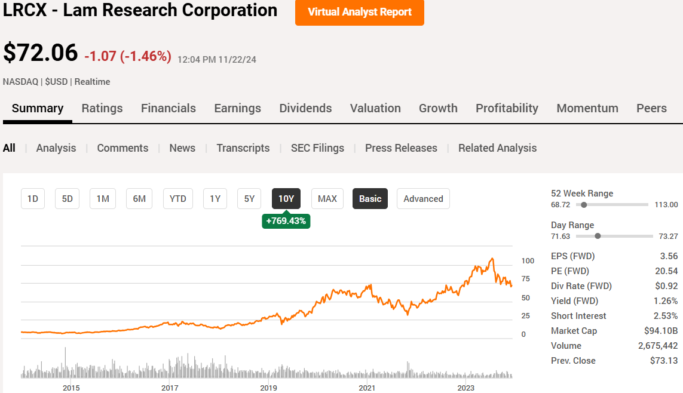Click the $72.06 stock price
Viewport: 683px width, 393px height.
coord(40,53)
